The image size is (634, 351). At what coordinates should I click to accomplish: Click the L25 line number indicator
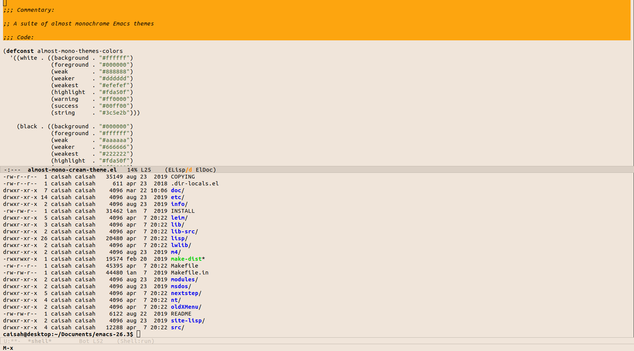(146, 170)
